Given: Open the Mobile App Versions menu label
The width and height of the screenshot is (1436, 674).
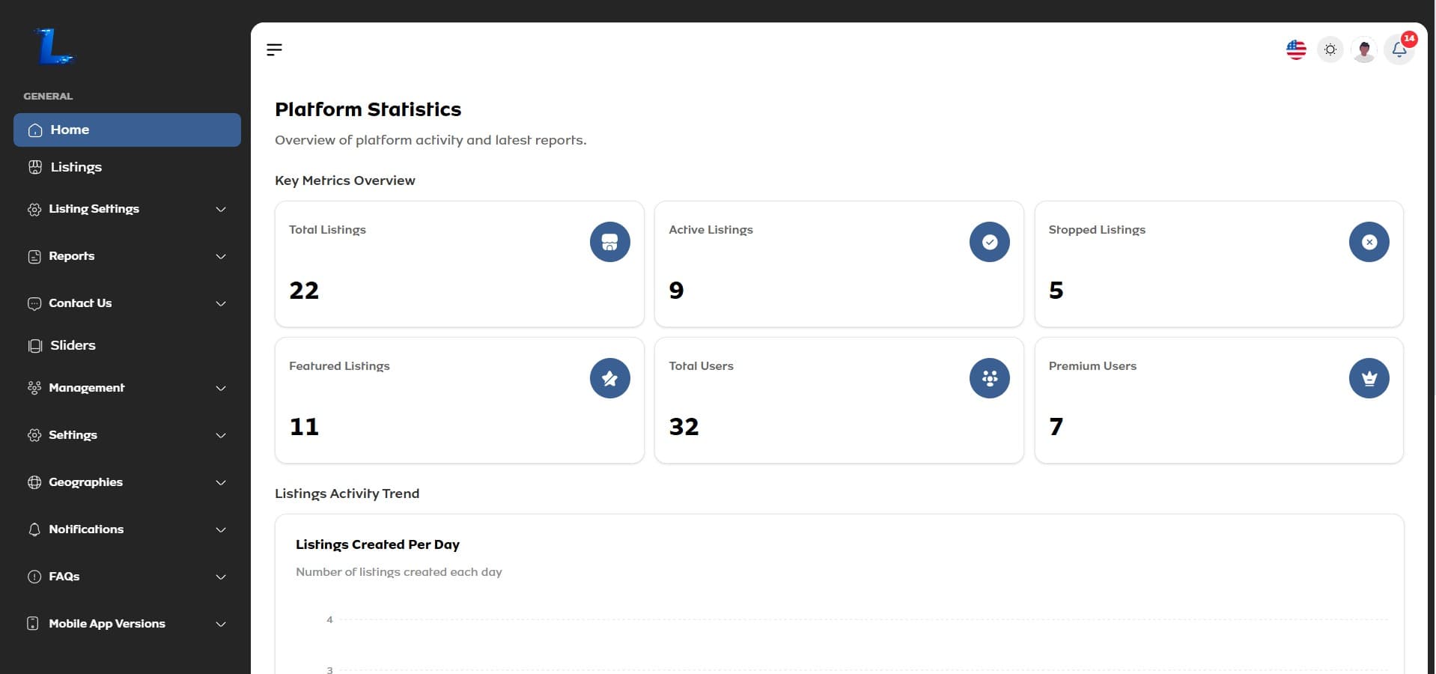Looking at the screenshot, I should [107, 624].
